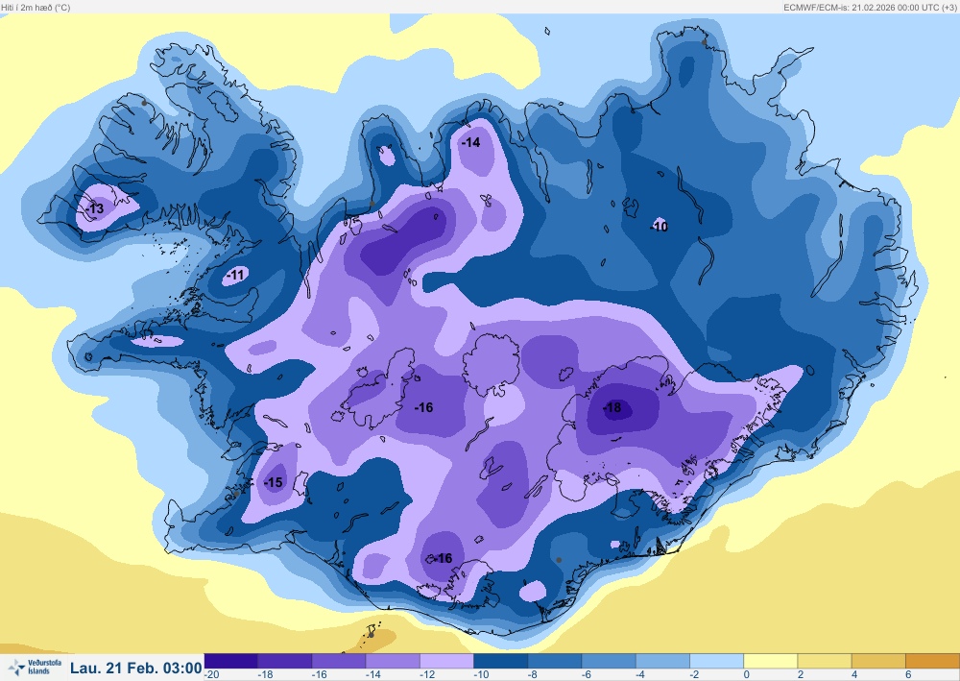This screenshot has width=960, height=681.
Task: Click the -15 label in the southwest
Action: (273, 482)
